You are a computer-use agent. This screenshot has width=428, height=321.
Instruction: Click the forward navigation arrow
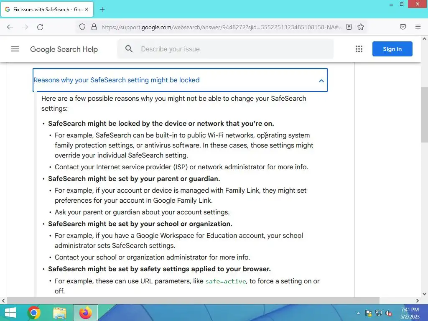tap(25, 27)
